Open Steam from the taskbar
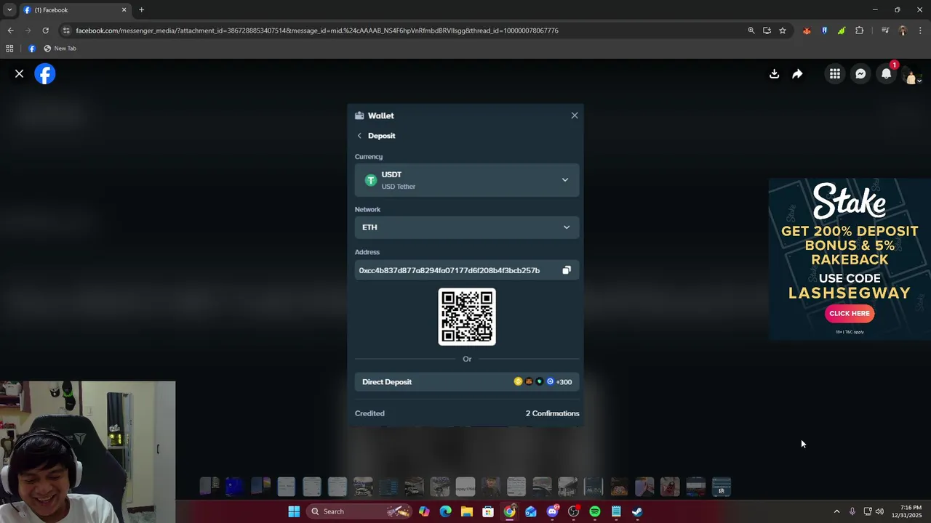 point(637,511)
